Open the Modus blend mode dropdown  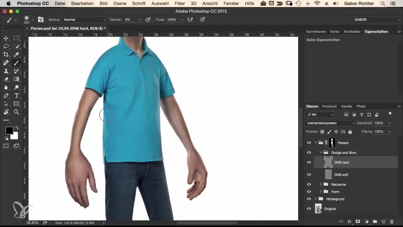[84, 20]
